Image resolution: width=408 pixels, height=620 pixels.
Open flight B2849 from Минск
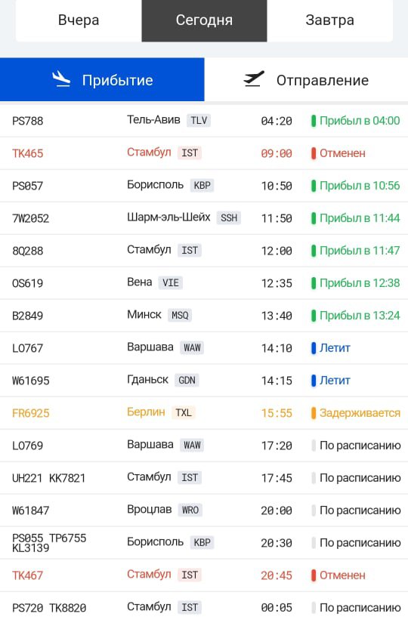click(204, 316)
